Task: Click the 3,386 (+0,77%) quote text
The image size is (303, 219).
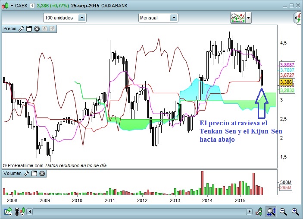Action: [x=53, y=6]
